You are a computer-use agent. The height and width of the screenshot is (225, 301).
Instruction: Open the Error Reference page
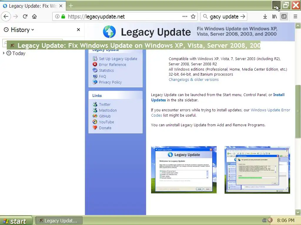point(113,65)
